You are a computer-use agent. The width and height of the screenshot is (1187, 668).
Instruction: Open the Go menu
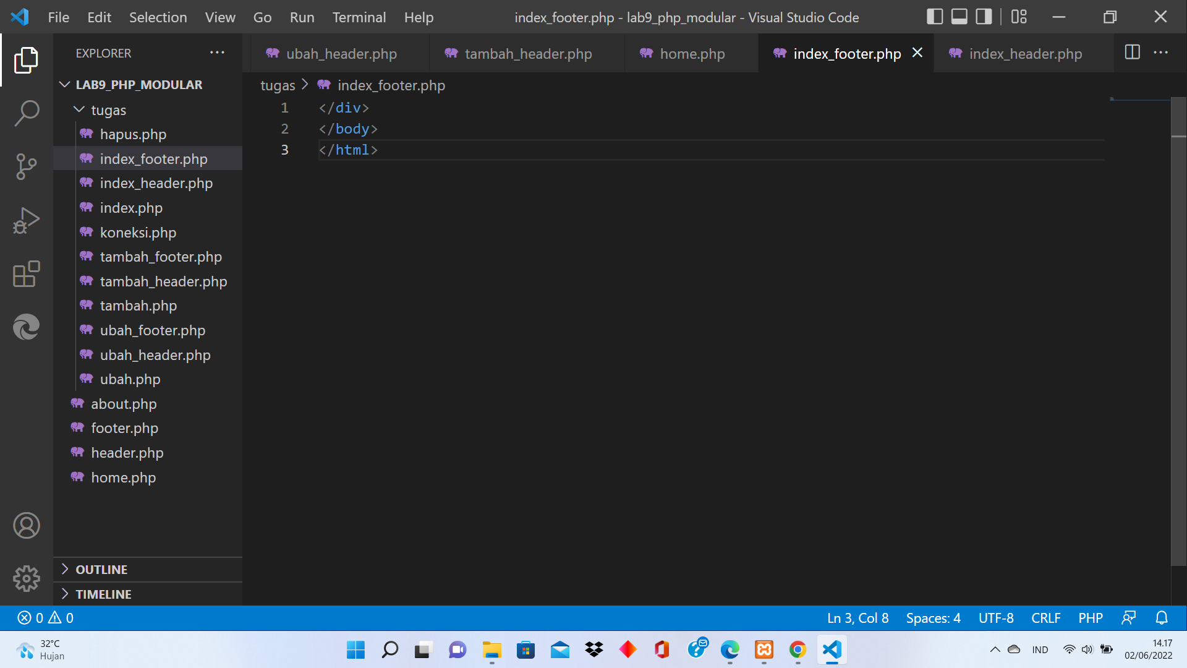[x=262, y=17]
